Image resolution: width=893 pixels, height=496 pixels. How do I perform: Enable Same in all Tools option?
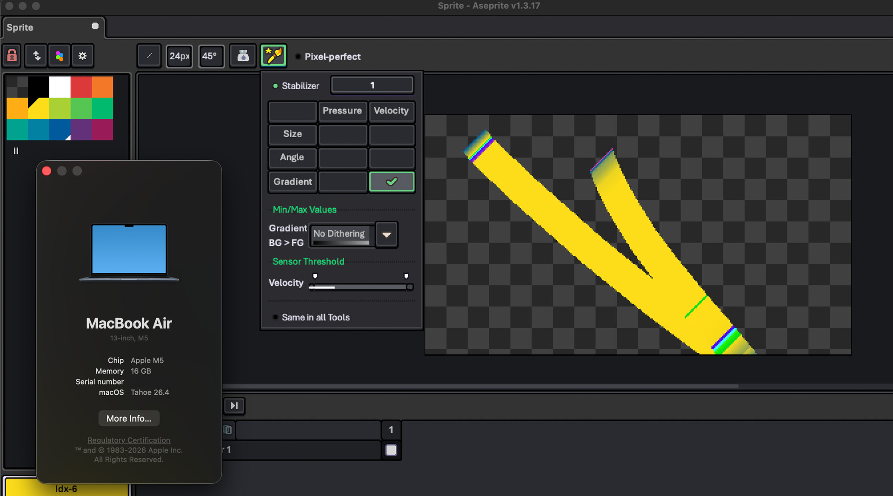275,317
